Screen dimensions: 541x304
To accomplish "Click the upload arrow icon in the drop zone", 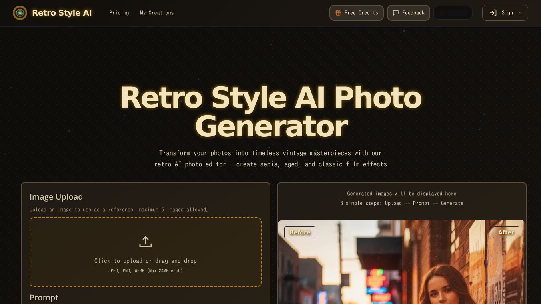I will [146, 242].
